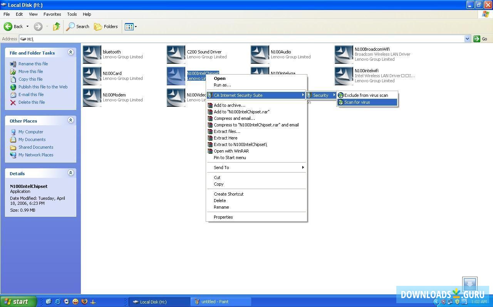Click Rename this file link
This screenshot has width=493, height=307.
33,64
